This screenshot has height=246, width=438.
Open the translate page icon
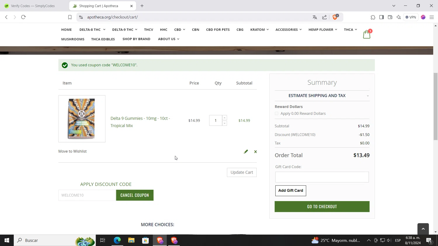315,17
